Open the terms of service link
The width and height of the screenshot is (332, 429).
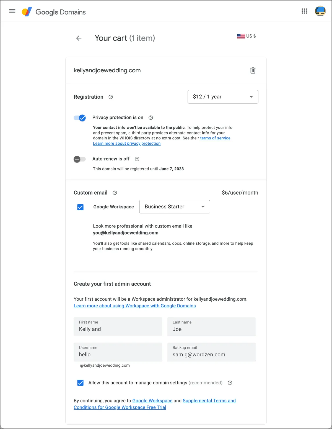(215, 138)
